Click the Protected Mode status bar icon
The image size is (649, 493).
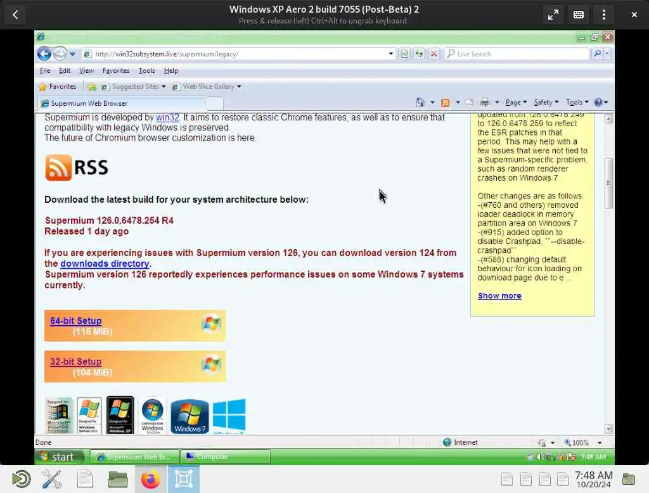(541, 443)
